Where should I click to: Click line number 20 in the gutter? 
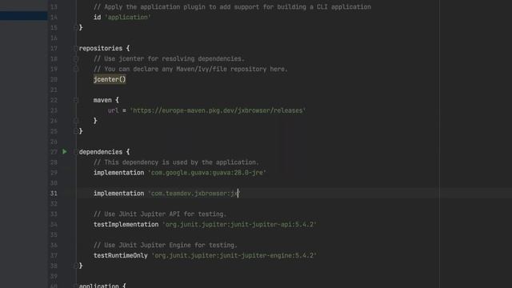54,79
